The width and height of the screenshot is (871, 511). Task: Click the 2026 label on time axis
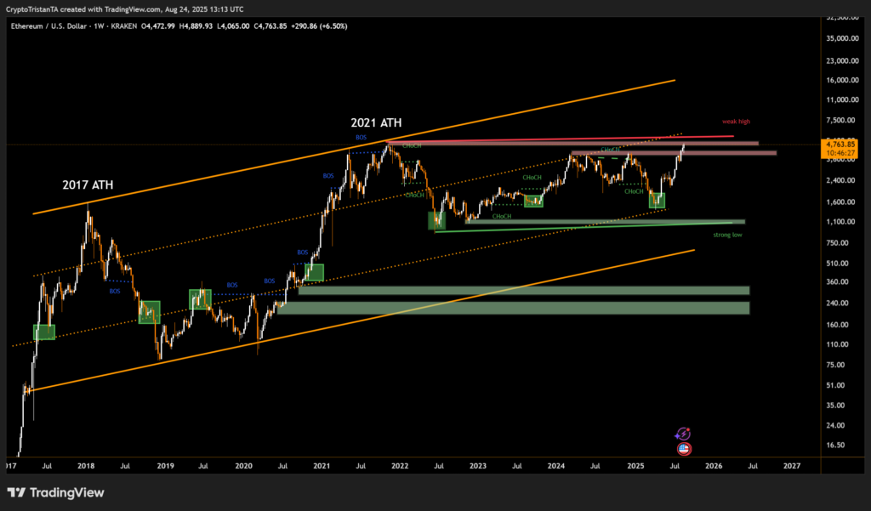tap(713, 466)
